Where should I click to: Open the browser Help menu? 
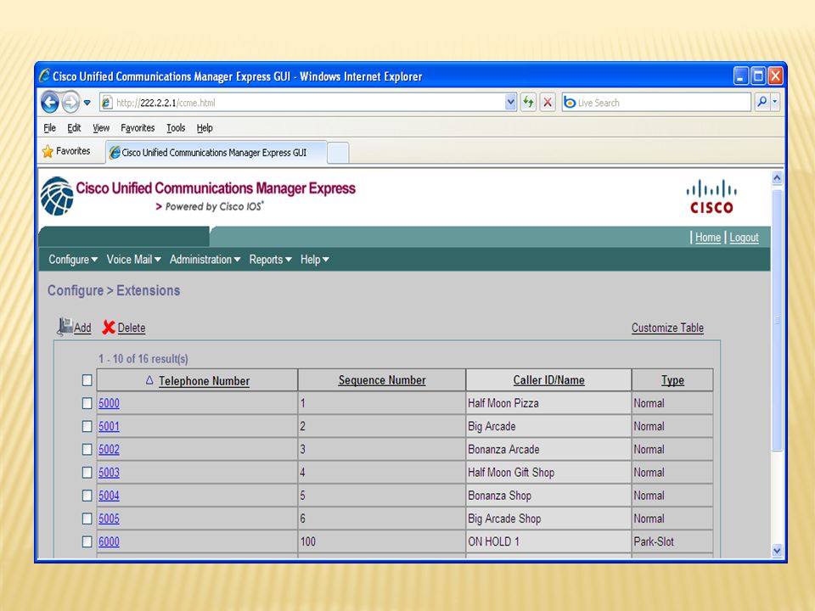click(205, 128)
